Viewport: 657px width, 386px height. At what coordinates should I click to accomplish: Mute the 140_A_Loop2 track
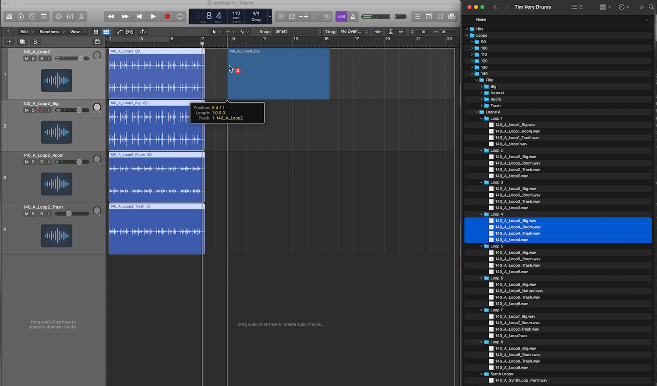coord(27,59)
